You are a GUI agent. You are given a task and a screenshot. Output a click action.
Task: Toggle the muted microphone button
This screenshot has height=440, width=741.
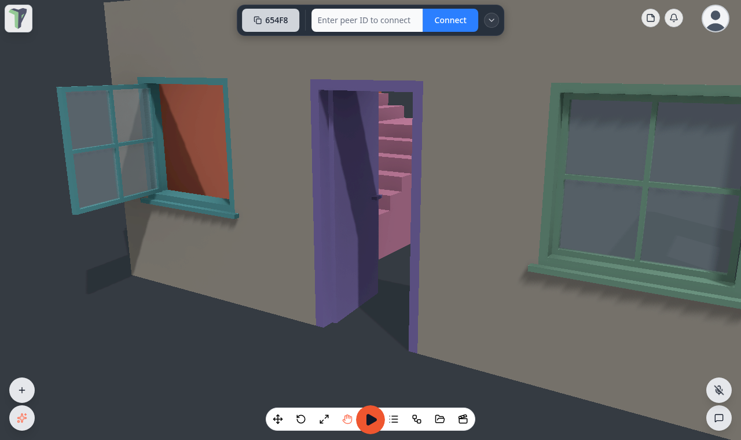pyautogui.click(x=719, y=390)
